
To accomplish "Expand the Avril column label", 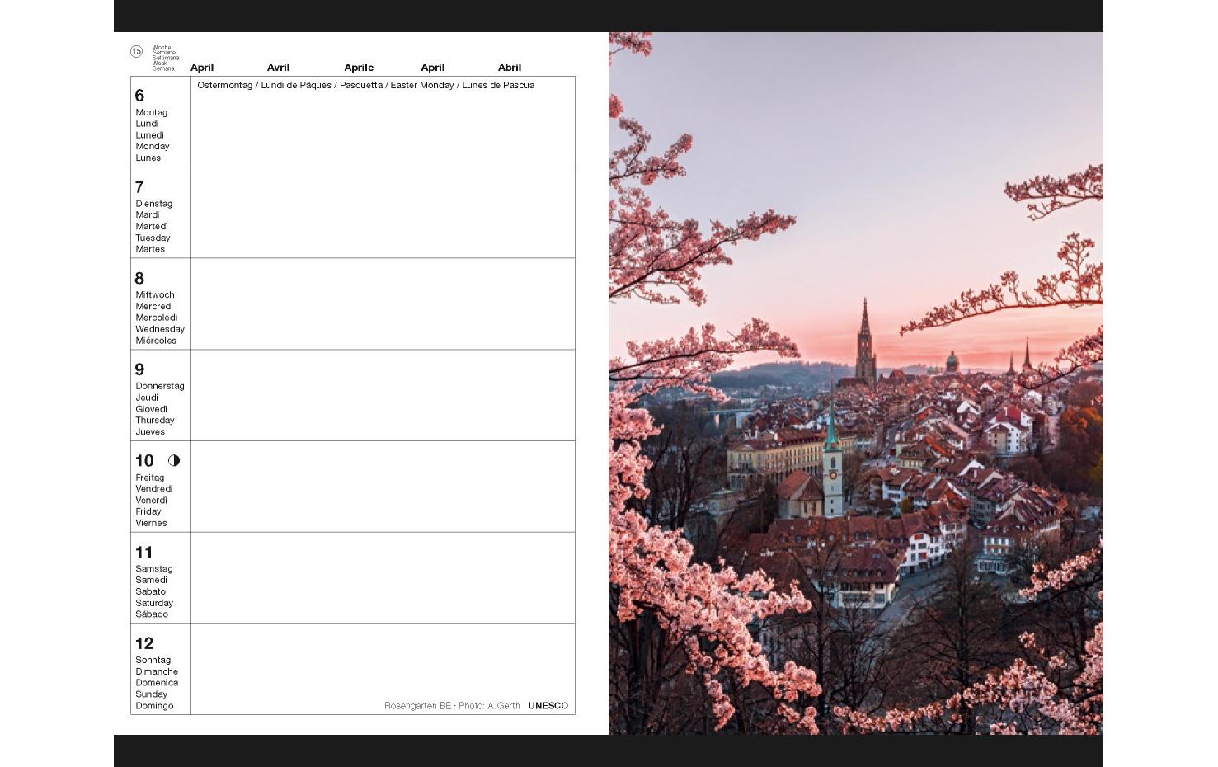I will coord(278,68).
